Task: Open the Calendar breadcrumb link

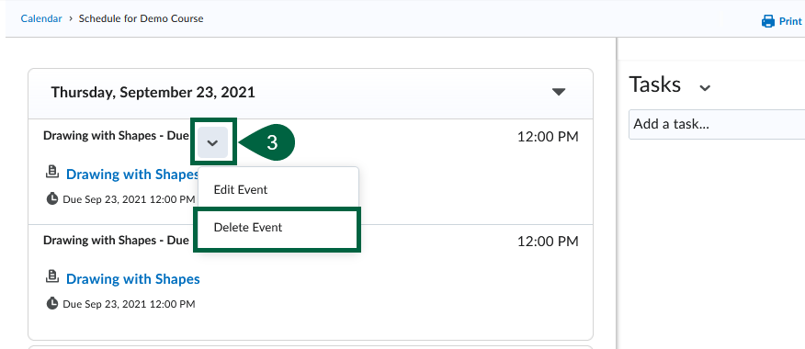Action: coord(41,19)
